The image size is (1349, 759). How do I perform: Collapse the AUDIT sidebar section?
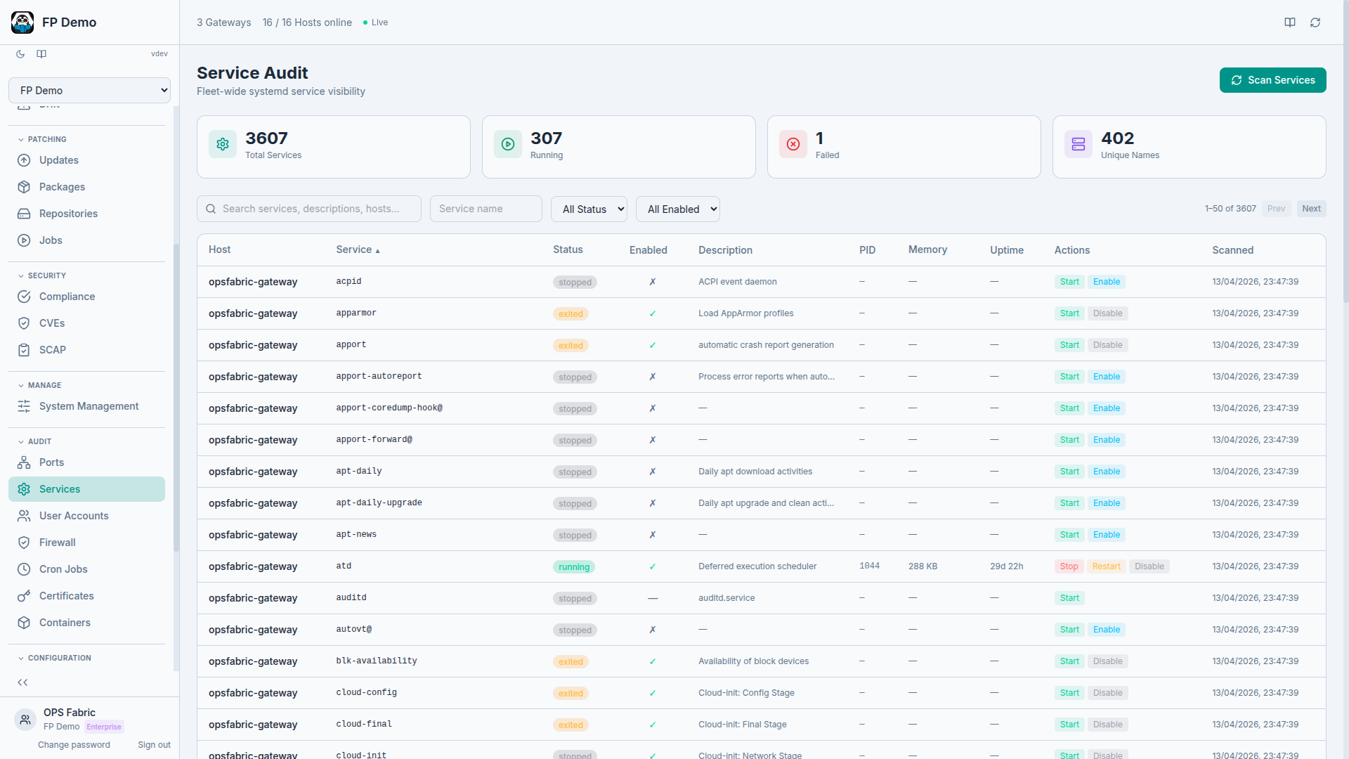(x=39, y=441)
